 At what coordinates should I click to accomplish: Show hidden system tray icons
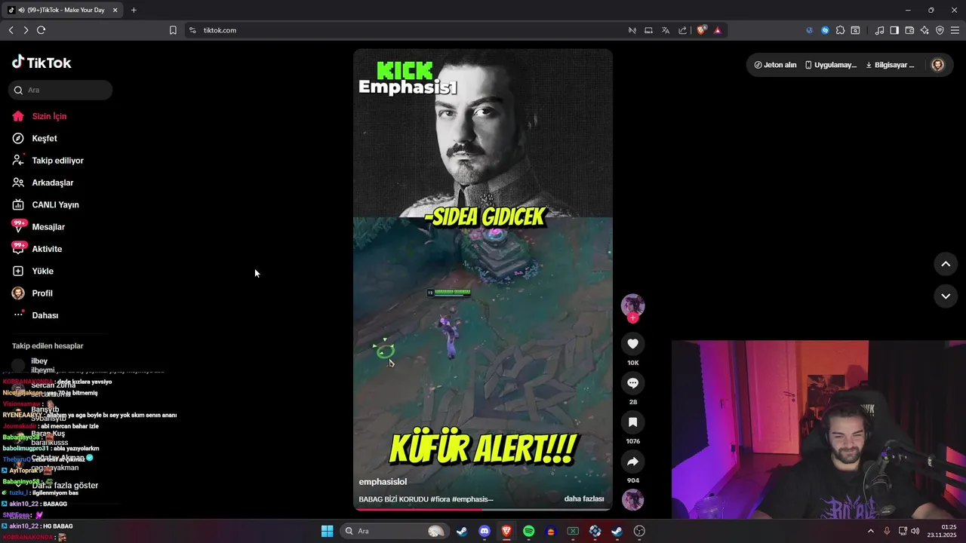[870, 531]
